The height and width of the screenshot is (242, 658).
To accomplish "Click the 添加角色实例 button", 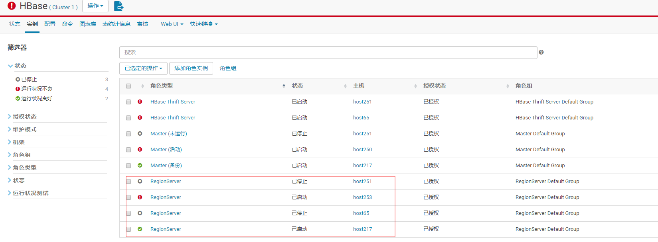I will pyautogui.click(x=191, y=68).
